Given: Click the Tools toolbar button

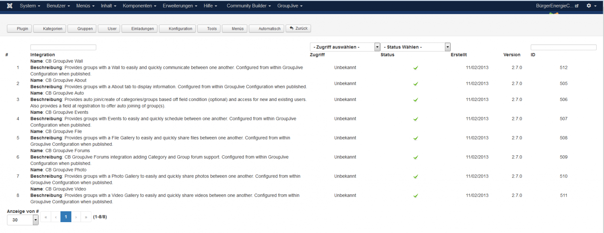Looking at the screenshot, I should (209, 29).
